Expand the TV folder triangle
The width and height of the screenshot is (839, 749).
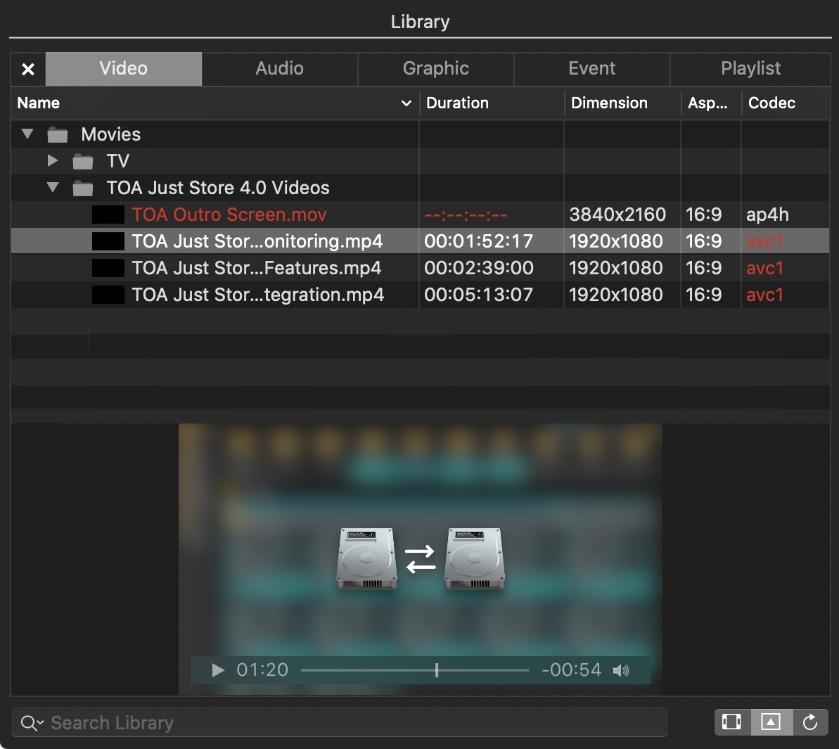pos(53,160)
